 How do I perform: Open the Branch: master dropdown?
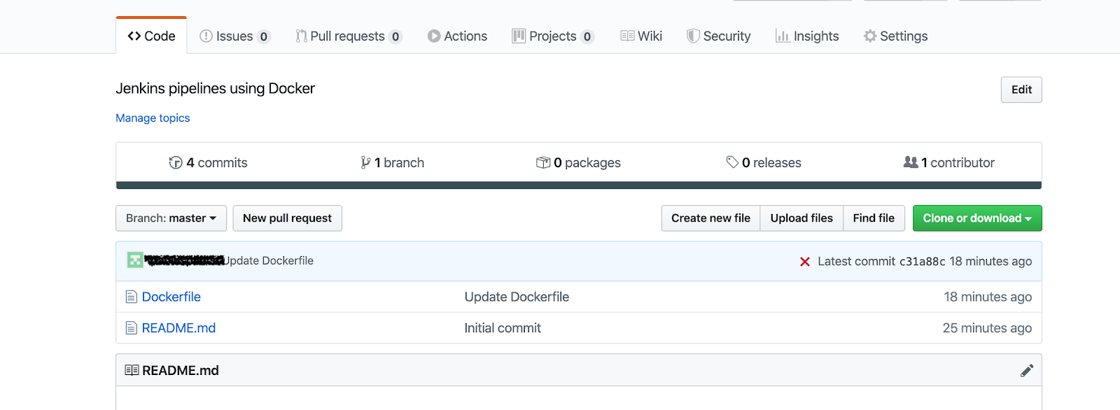click(171, 218)
